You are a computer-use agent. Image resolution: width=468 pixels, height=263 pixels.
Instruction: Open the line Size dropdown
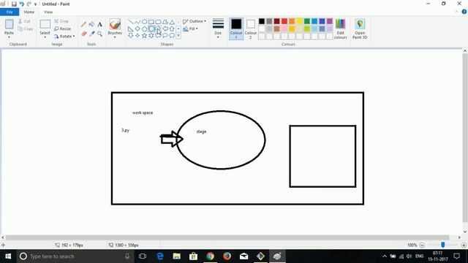coord(218,28)
